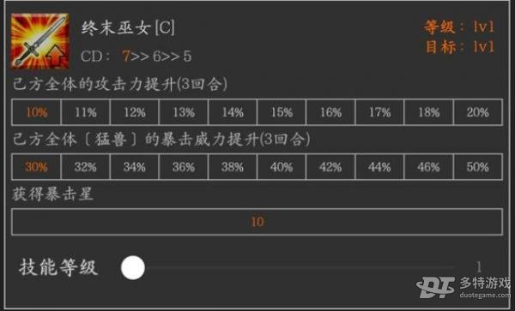Viewport: 515px width, 311px height.
Task: Select the 46% critical power cell
Action: point(428,167)
